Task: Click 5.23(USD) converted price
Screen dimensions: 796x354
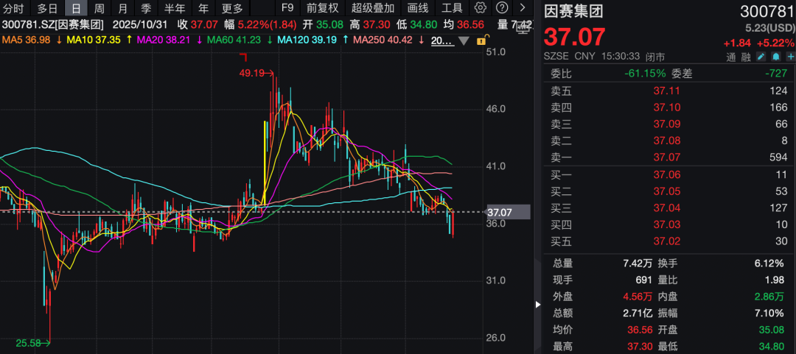Action: click(x=770, y=28)
